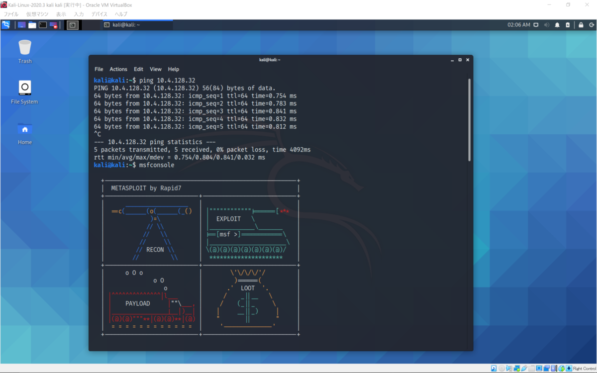Launch terminal from the panel launcher
The height and width of the screenshot is (373, 597).
click(x=43, y=25)
